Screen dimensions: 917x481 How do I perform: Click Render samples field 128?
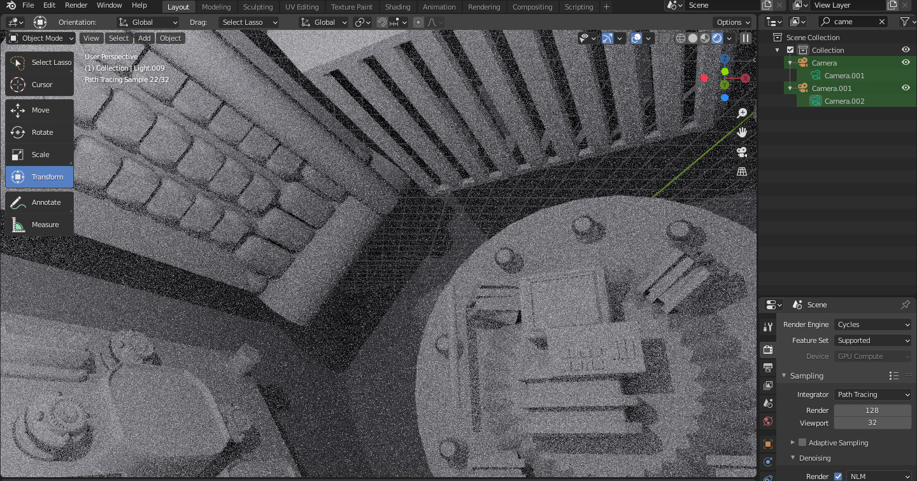873,410
